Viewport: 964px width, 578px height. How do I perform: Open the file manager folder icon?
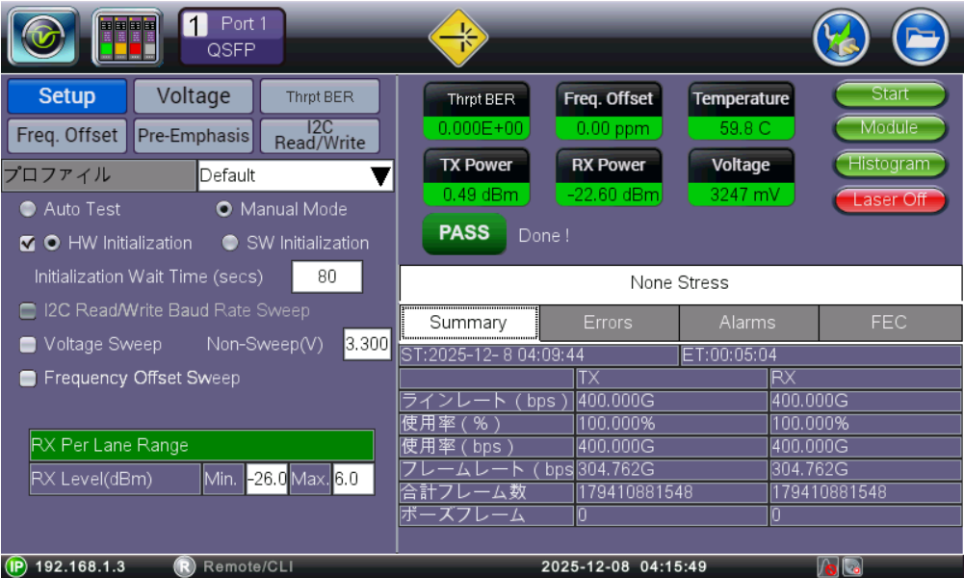pos(920,39)
